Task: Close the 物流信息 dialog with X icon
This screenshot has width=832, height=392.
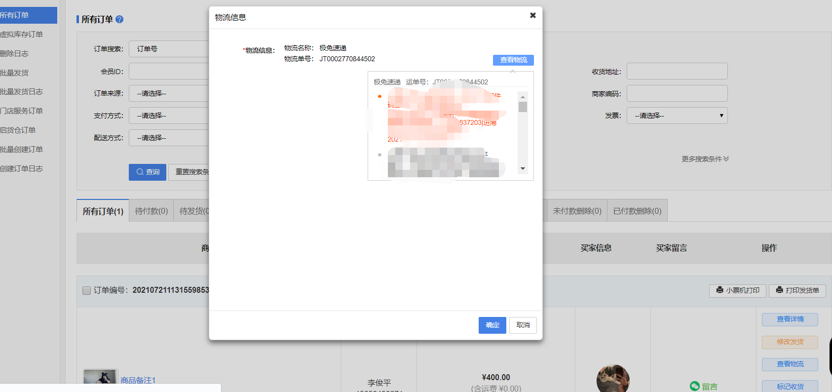Action: (x=532, y=15)
